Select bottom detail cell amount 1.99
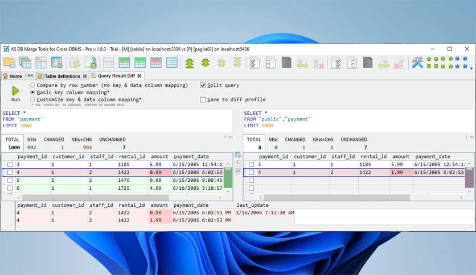The width and height of the screenshot is (476, 275). click(160, 220)
